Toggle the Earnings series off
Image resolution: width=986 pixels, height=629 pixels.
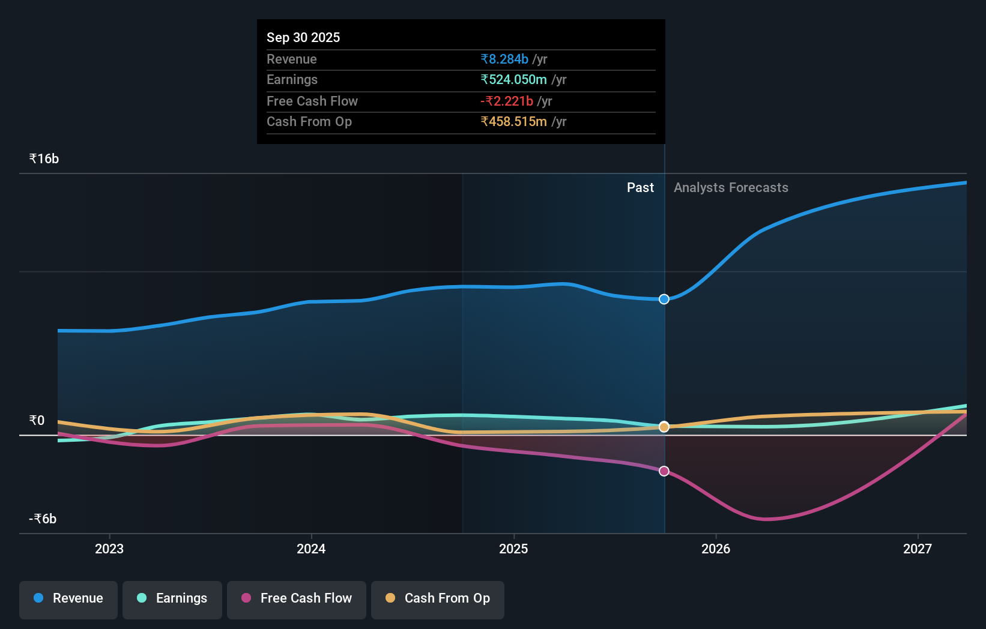point(172,598)
